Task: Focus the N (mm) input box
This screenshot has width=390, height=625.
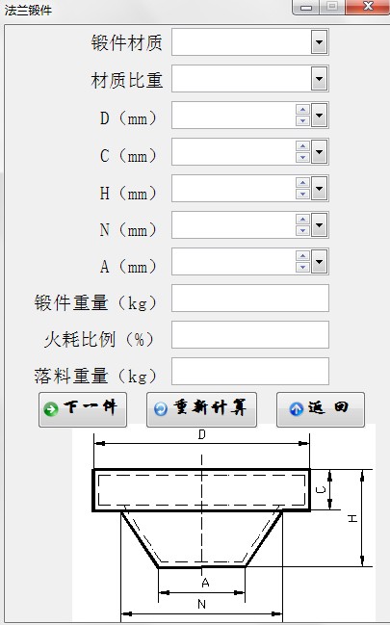Action: point(234,225)
